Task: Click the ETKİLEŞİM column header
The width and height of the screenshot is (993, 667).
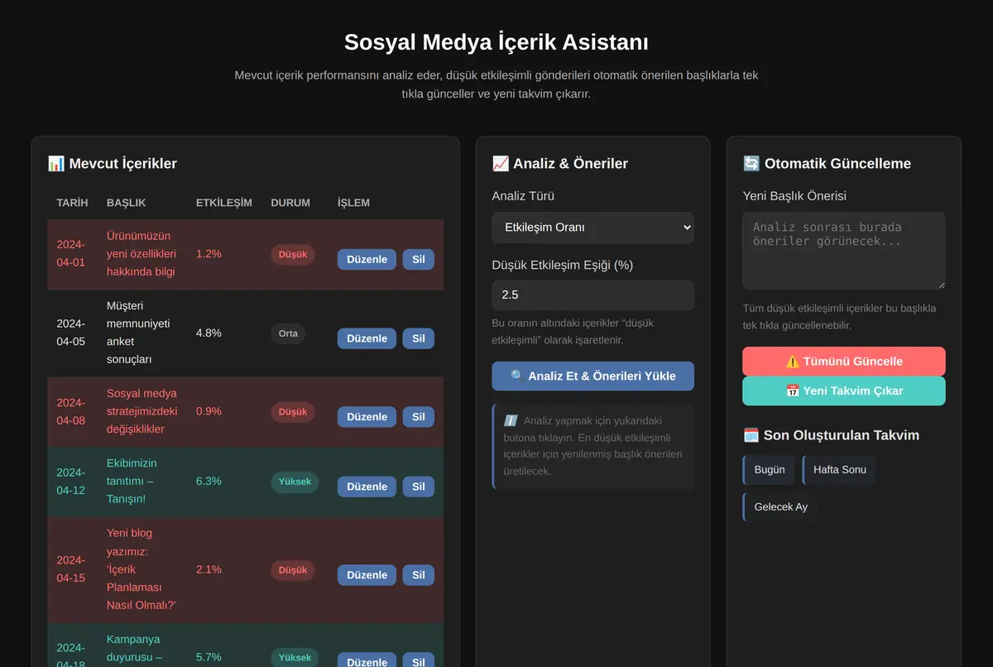Action: click(224, 203)
